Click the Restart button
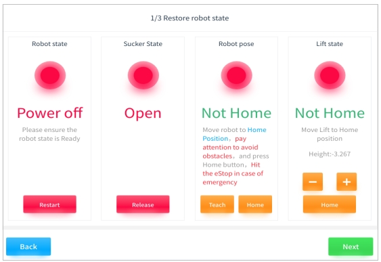 coord(50,204)
